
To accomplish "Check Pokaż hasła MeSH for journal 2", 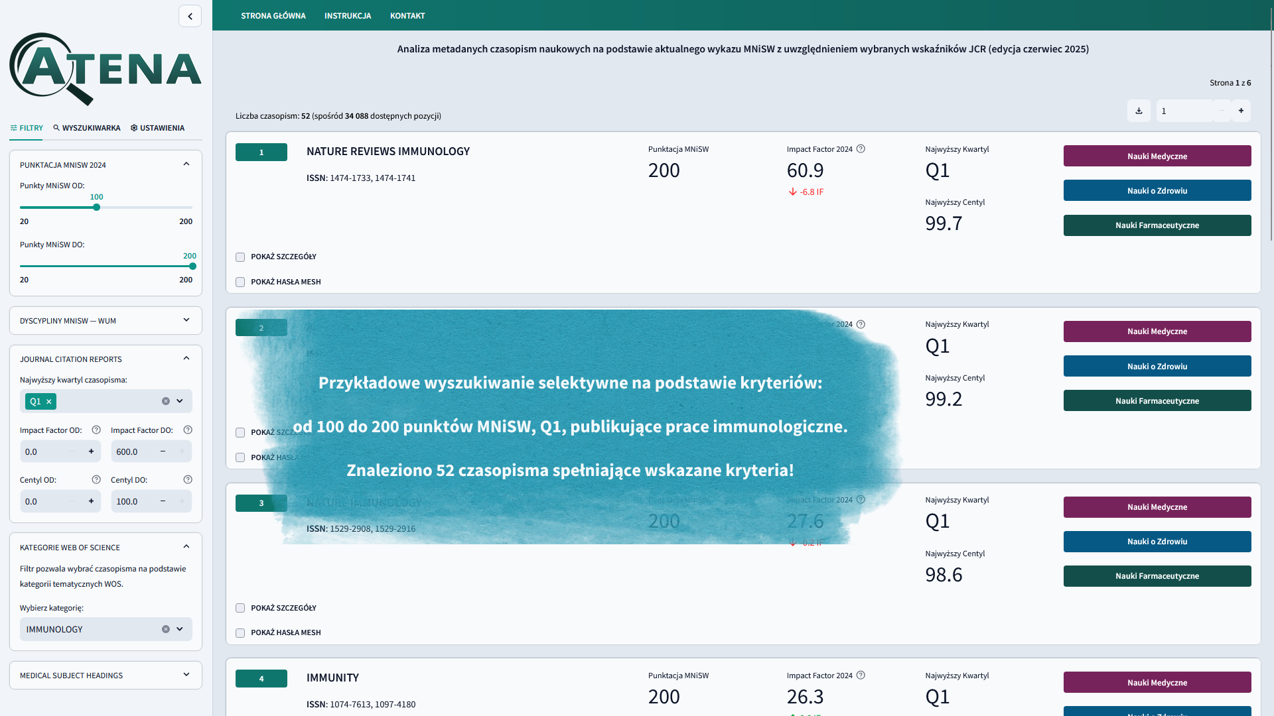I will click(240, 457).
